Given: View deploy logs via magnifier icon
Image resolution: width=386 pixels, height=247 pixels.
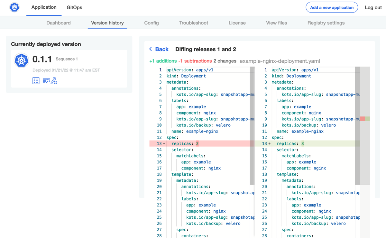Looking at the screenshot, I should (46, 81).
